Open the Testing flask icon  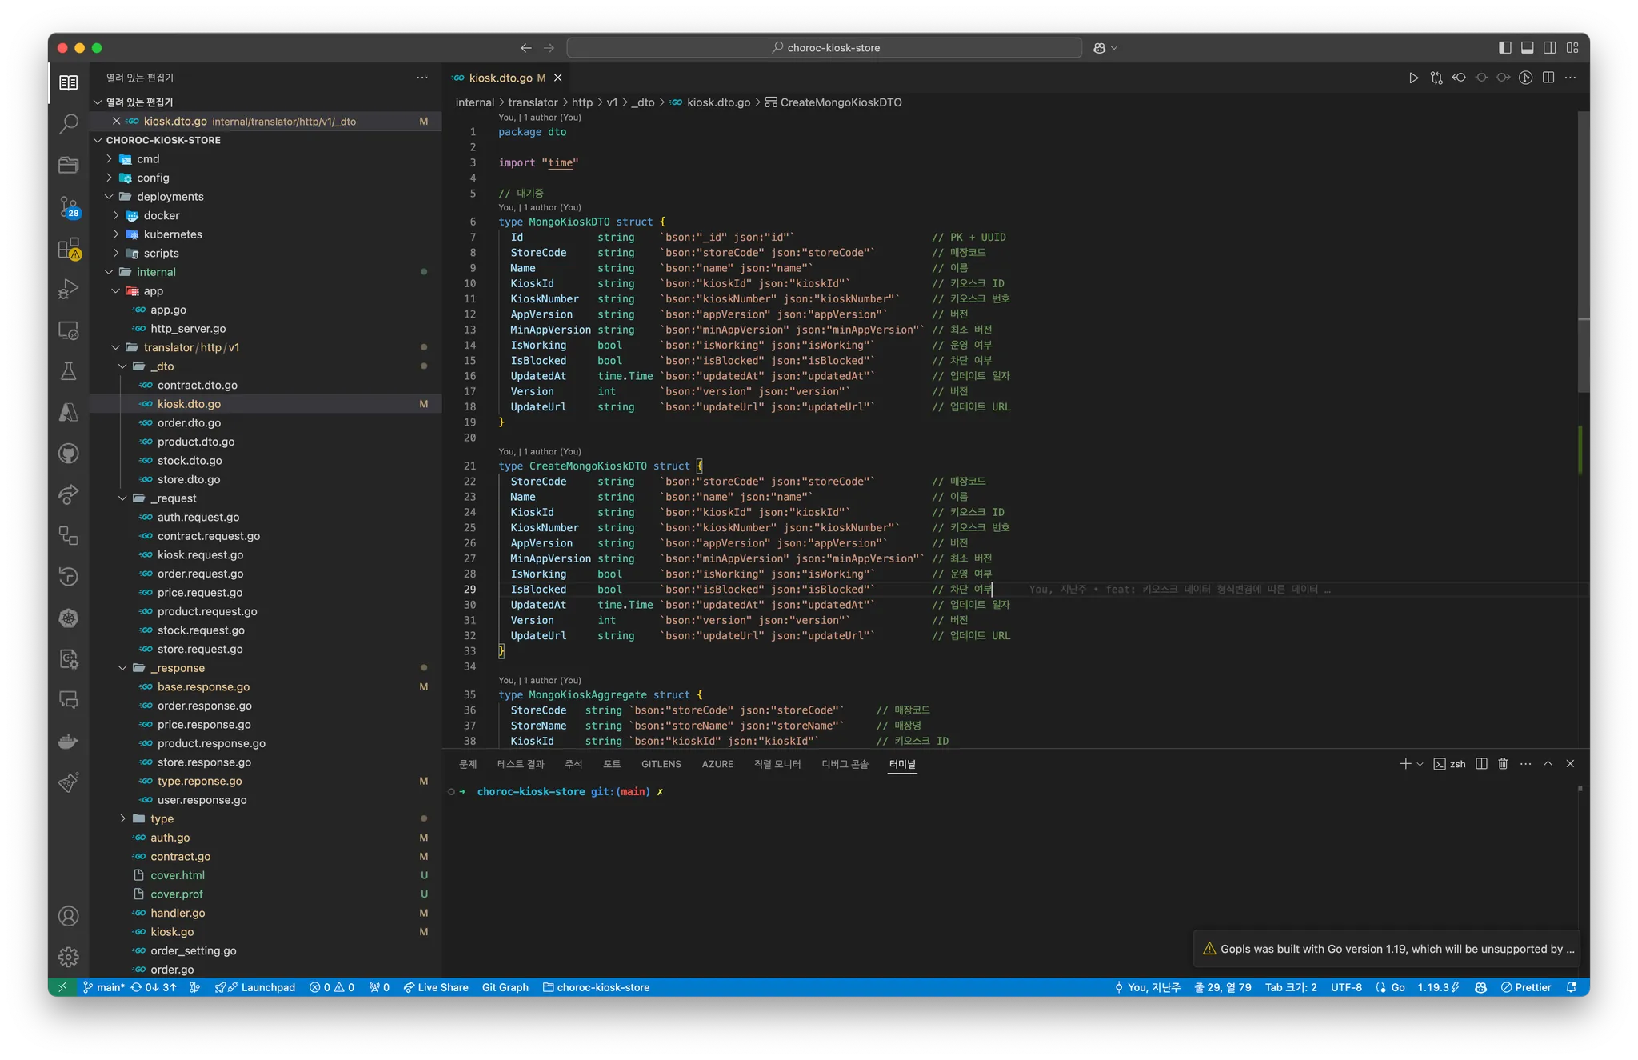(69, 371)
